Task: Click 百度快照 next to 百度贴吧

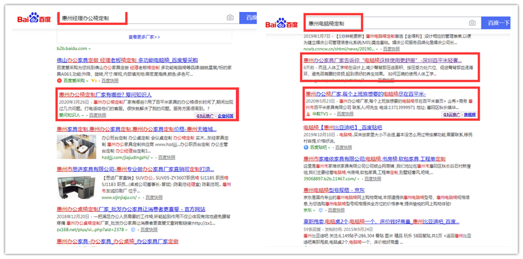Action: click(x=343, y=147)
